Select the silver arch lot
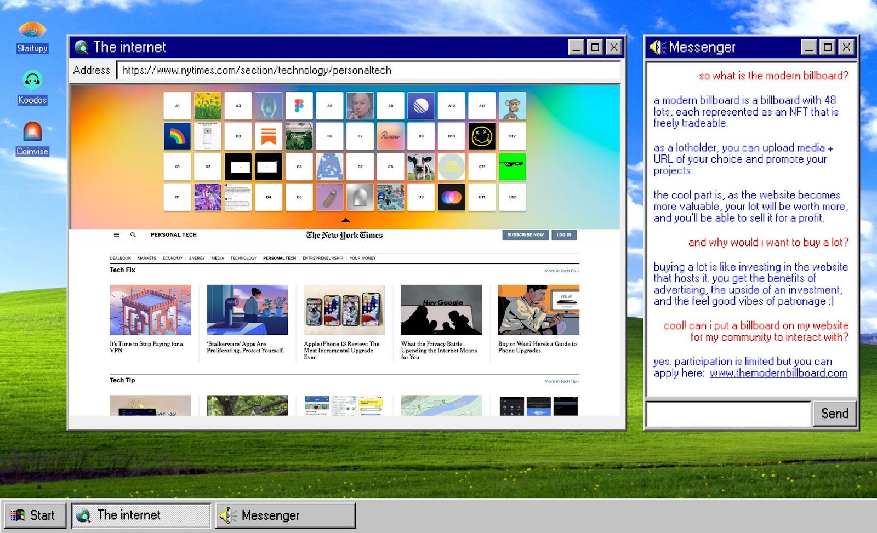The image size is (877, 533). (360, 197)
